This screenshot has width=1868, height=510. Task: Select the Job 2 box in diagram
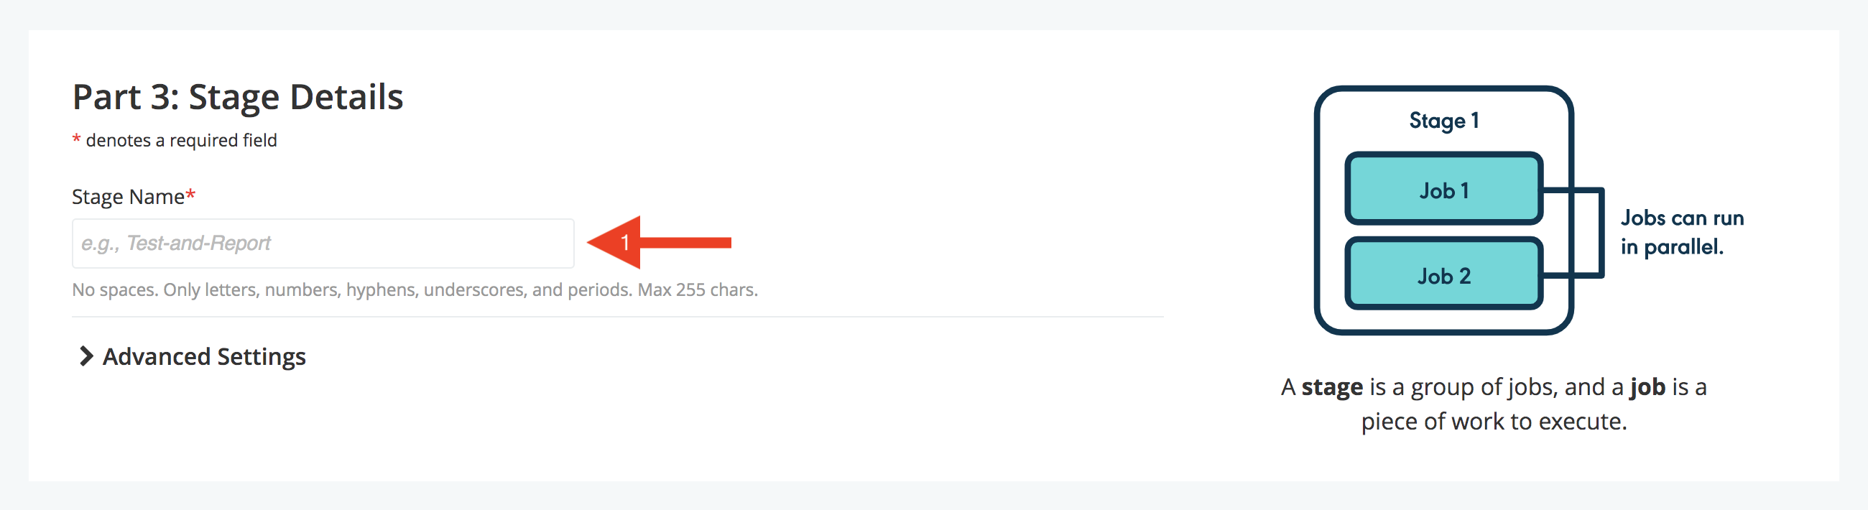(x=1443, y=275)
